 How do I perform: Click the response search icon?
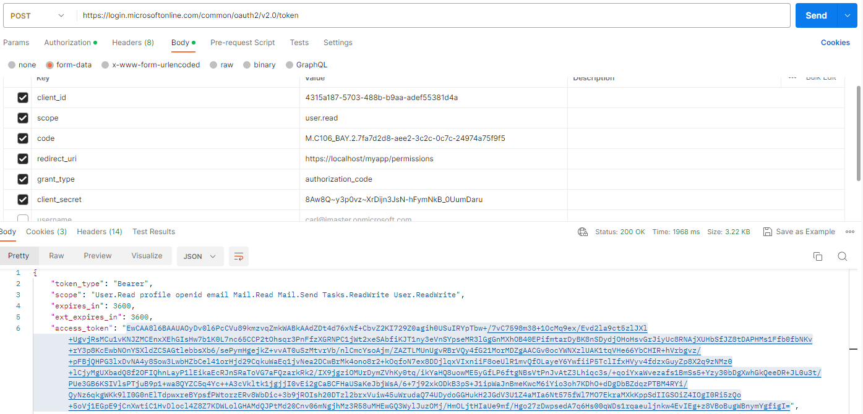tap(842, 256)
